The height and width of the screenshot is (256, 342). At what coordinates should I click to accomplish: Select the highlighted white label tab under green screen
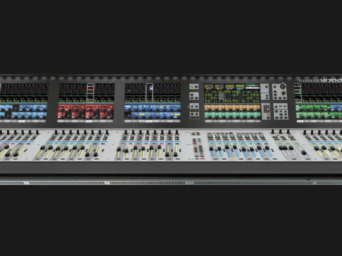pyautogui.click(x=301, y=121)
